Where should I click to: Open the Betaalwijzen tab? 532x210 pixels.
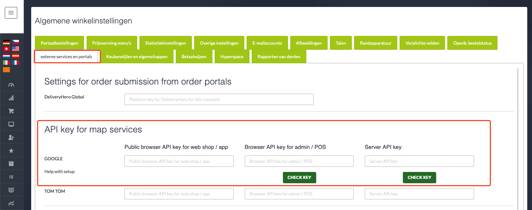(x=194, y=57)
